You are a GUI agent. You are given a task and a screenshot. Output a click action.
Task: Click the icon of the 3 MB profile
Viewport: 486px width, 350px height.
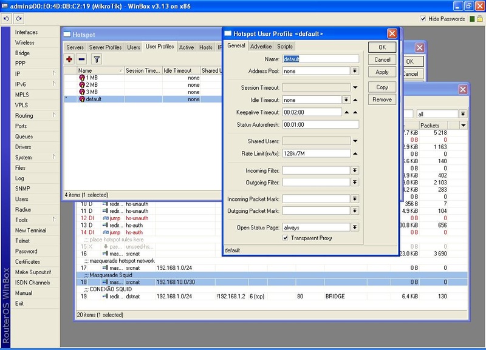point(82,92)
